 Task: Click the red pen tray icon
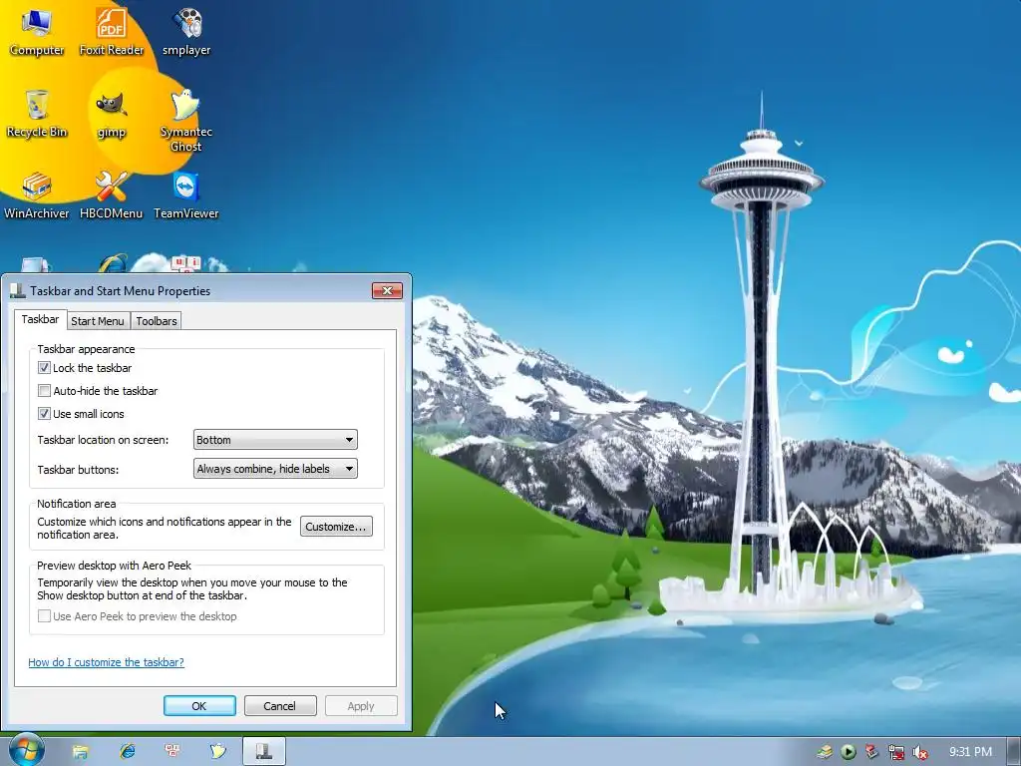[x=871, y=752]
